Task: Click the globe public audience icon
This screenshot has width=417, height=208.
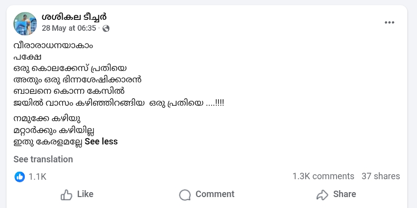Action: [x=106, y=28]
